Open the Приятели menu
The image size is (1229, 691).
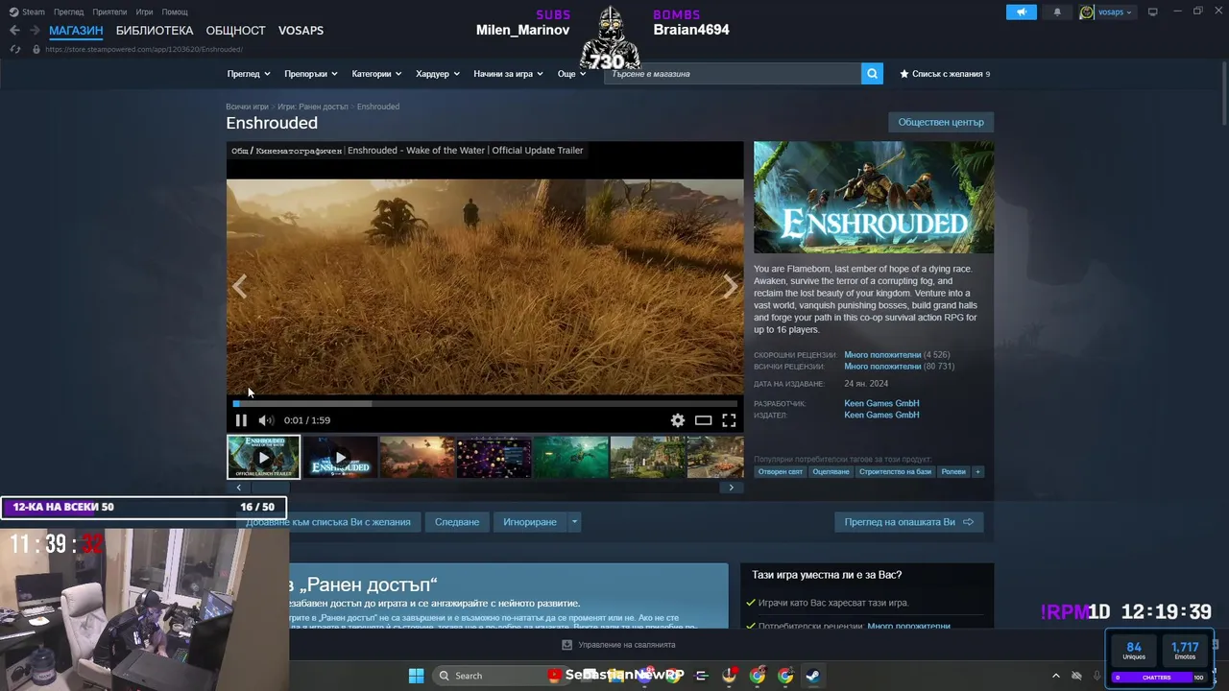(109, 12)
